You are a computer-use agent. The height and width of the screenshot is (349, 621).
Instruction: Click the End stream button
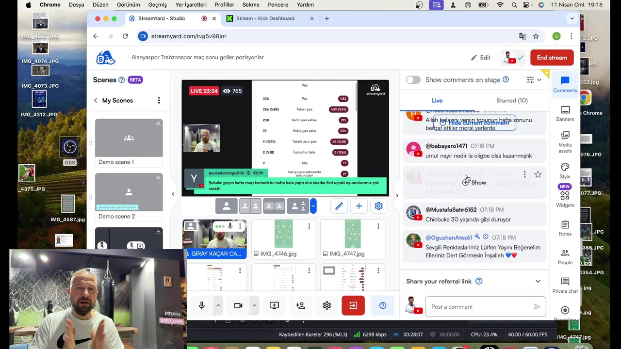pyautogui.click(x=552, y=58)
